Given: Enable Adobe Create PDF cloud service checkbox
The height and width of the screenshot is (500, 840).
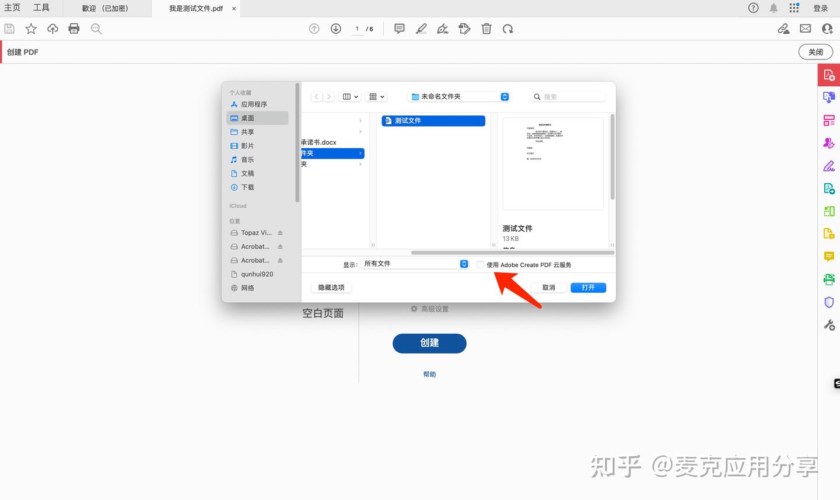Looking at the screenshot, I should coord(480,264).
